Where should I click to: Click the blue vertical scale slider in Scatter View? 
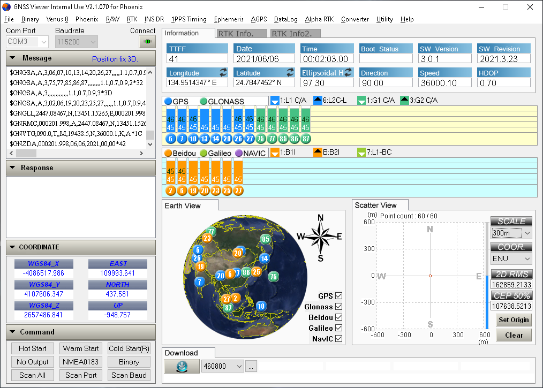(487, 302)
